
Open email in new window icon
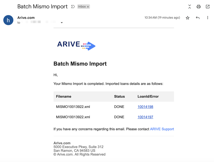(x=207, y=7)
